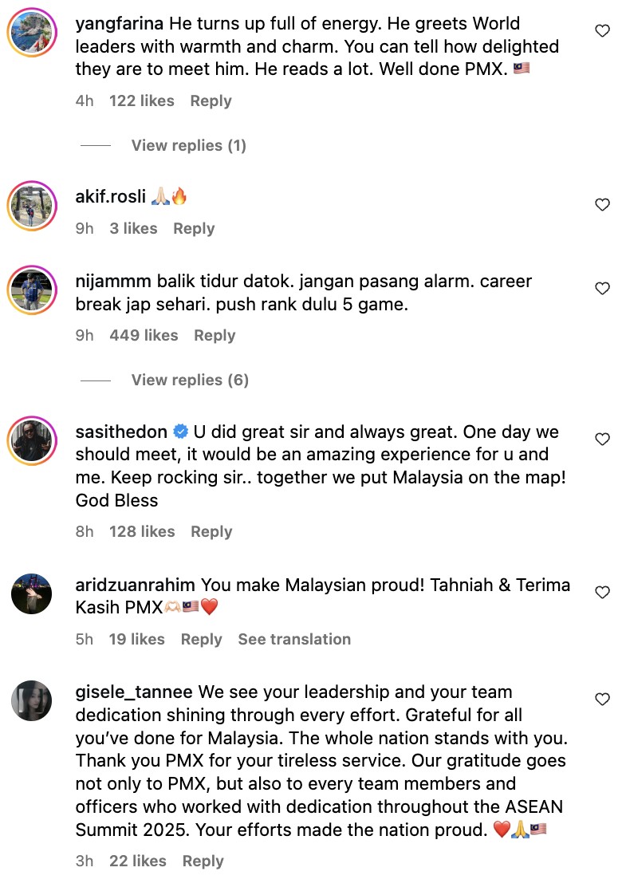This screenshot has height=895, width=622.
Task: Go to aridzuanrahim's profile via username
Action: [136, 585]
